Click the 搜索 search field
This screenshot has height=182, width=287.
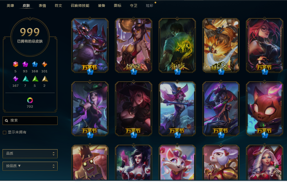(30, 121)
